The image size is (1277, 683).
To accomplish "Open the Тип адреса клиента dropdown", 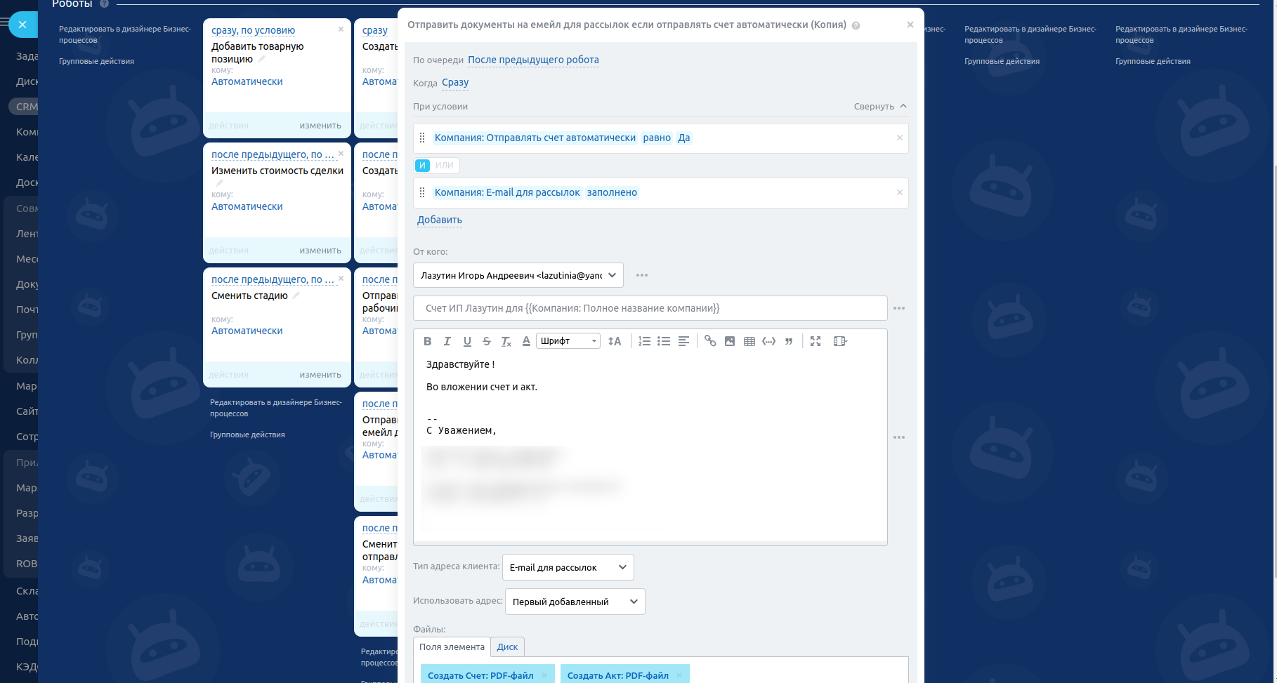I will click(568, 567).
